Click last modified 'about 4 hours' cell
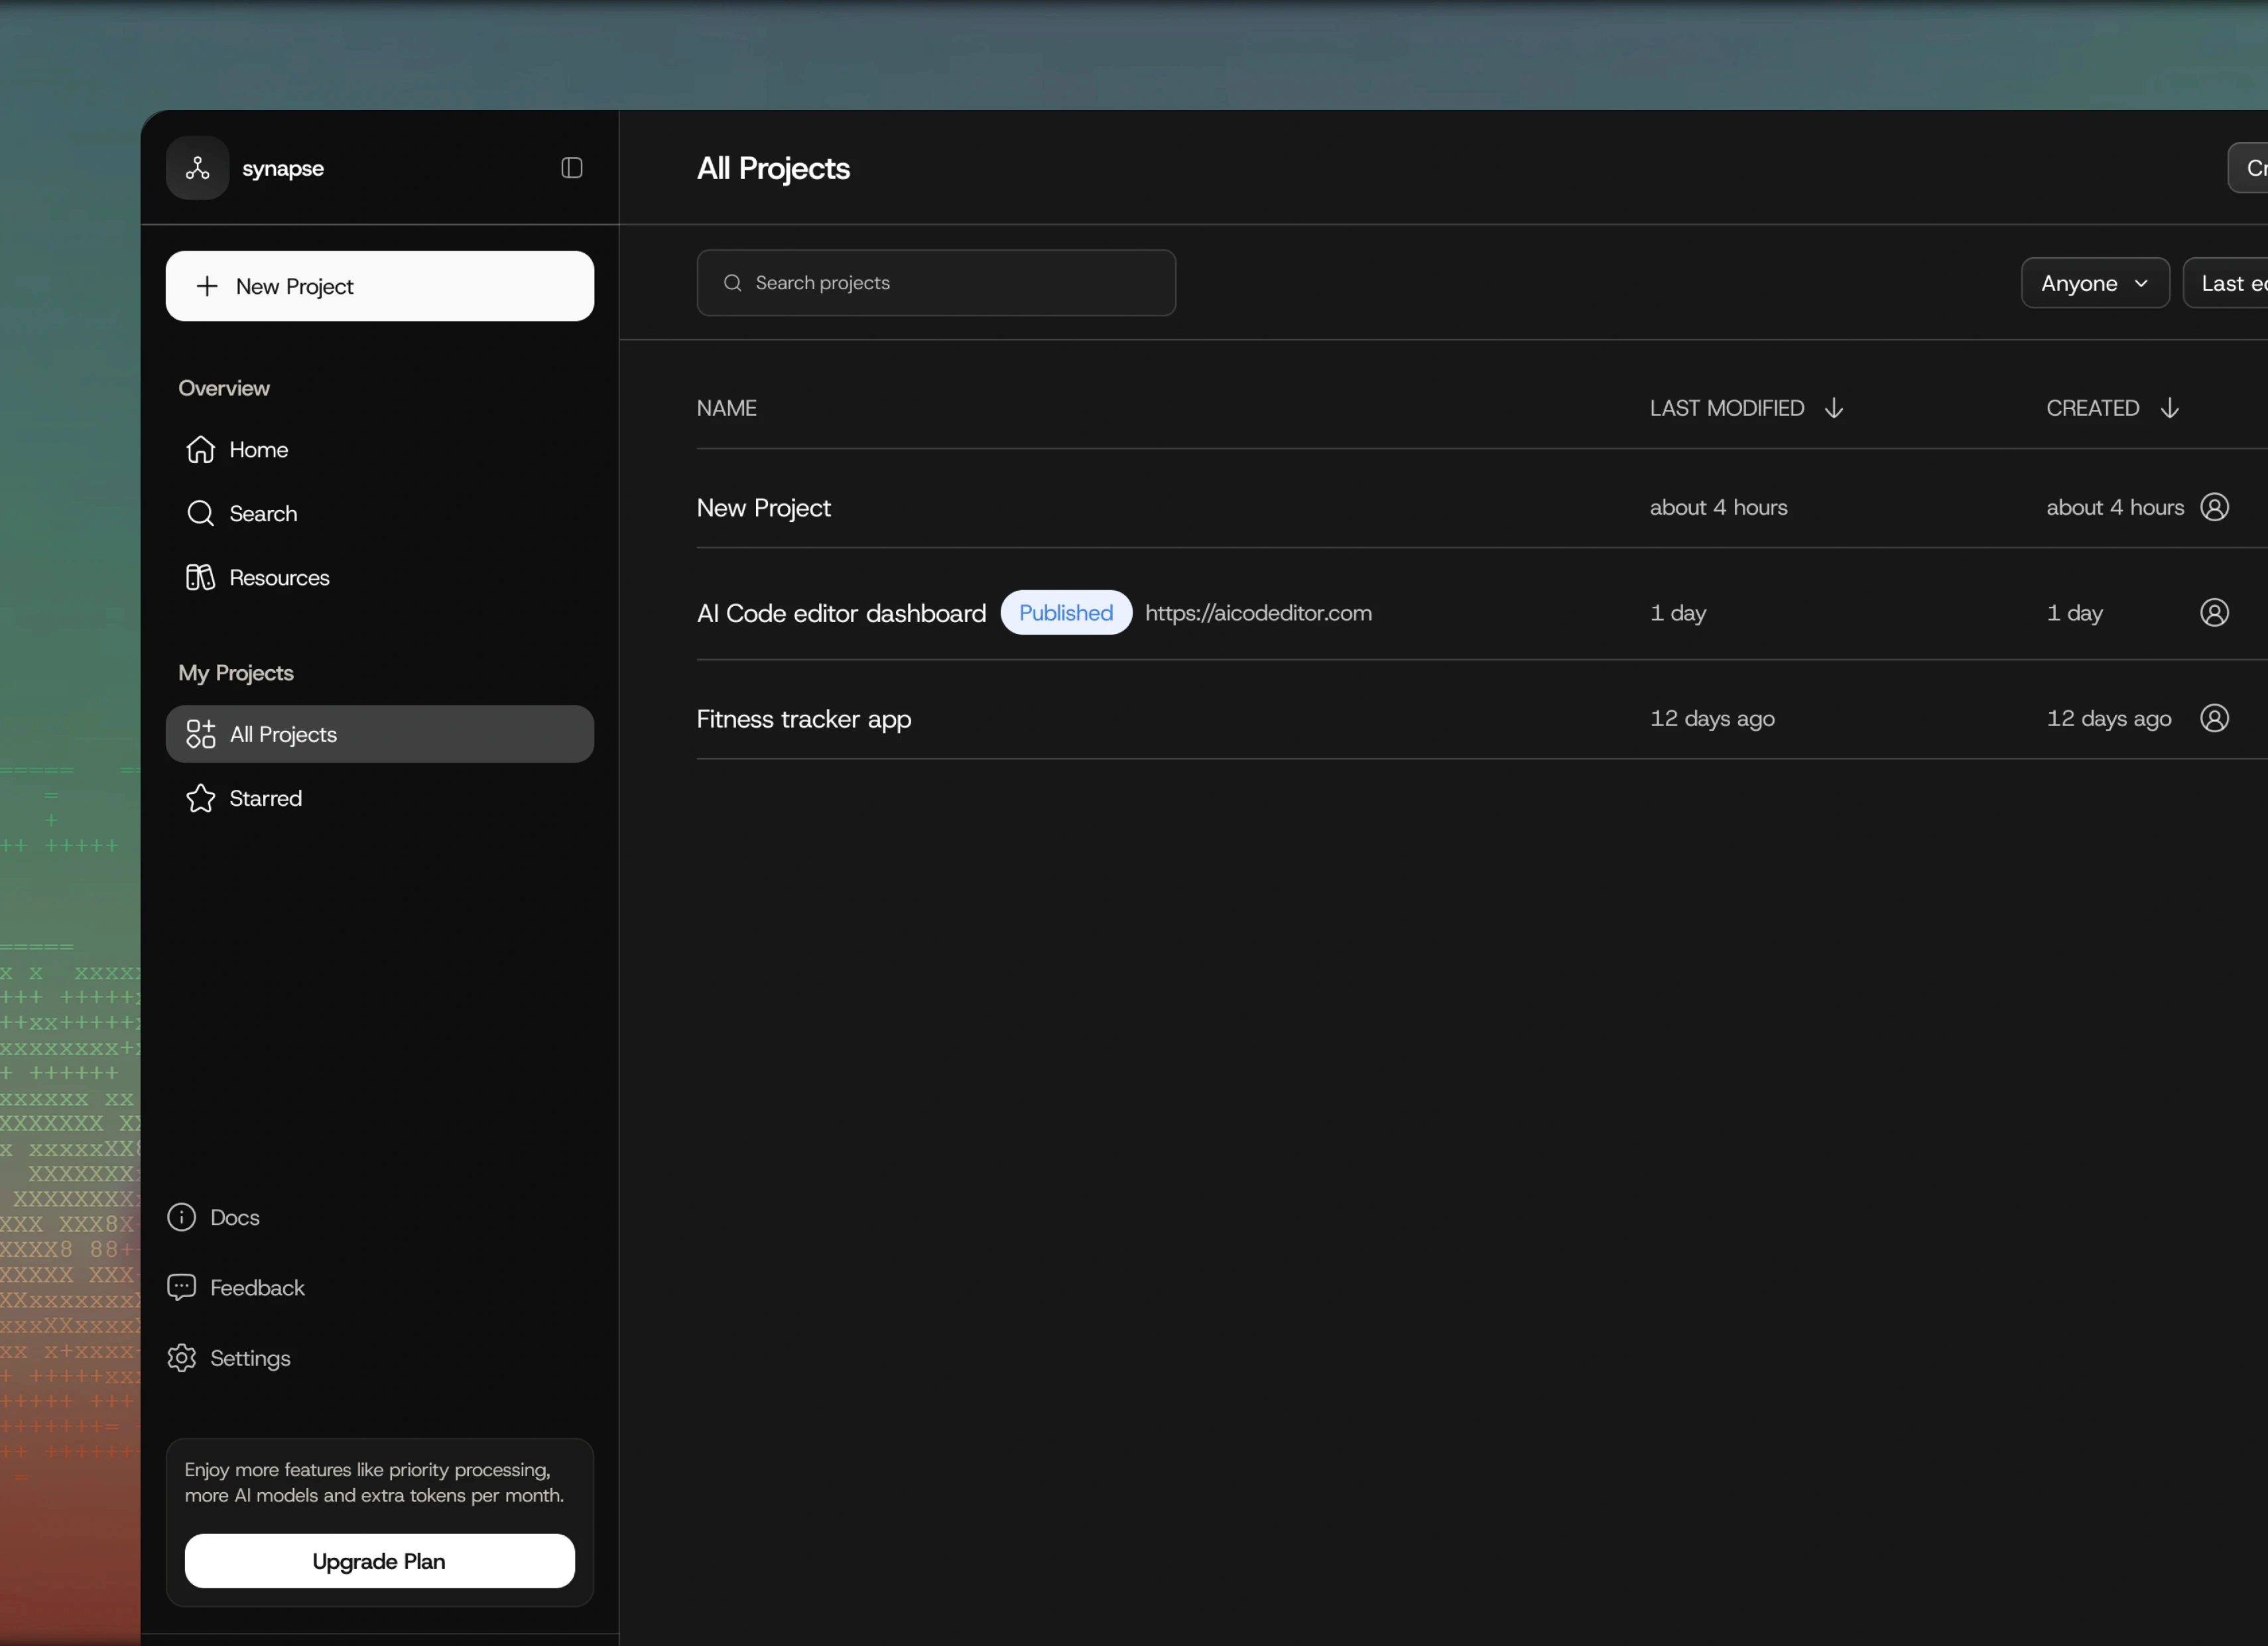2268x1646 pixels. pyautogui.click(x=1719, y=507)
